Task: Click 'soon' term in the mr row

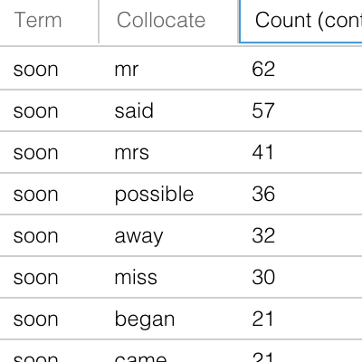Action: 35,70
